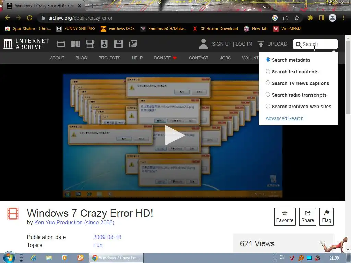Open the JOBS nav item

coord(225,58)
